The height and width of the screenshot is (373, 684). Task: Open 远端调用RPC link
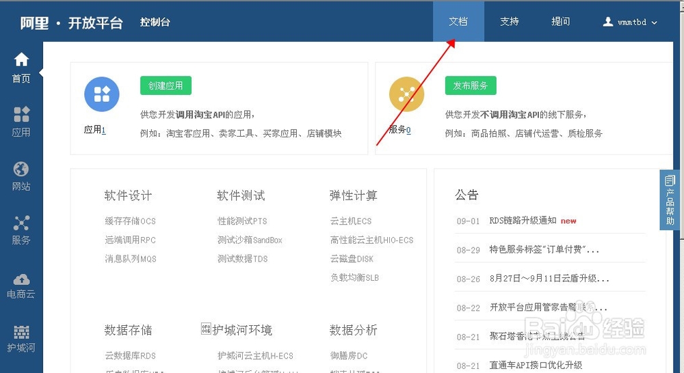coord(130,240)
